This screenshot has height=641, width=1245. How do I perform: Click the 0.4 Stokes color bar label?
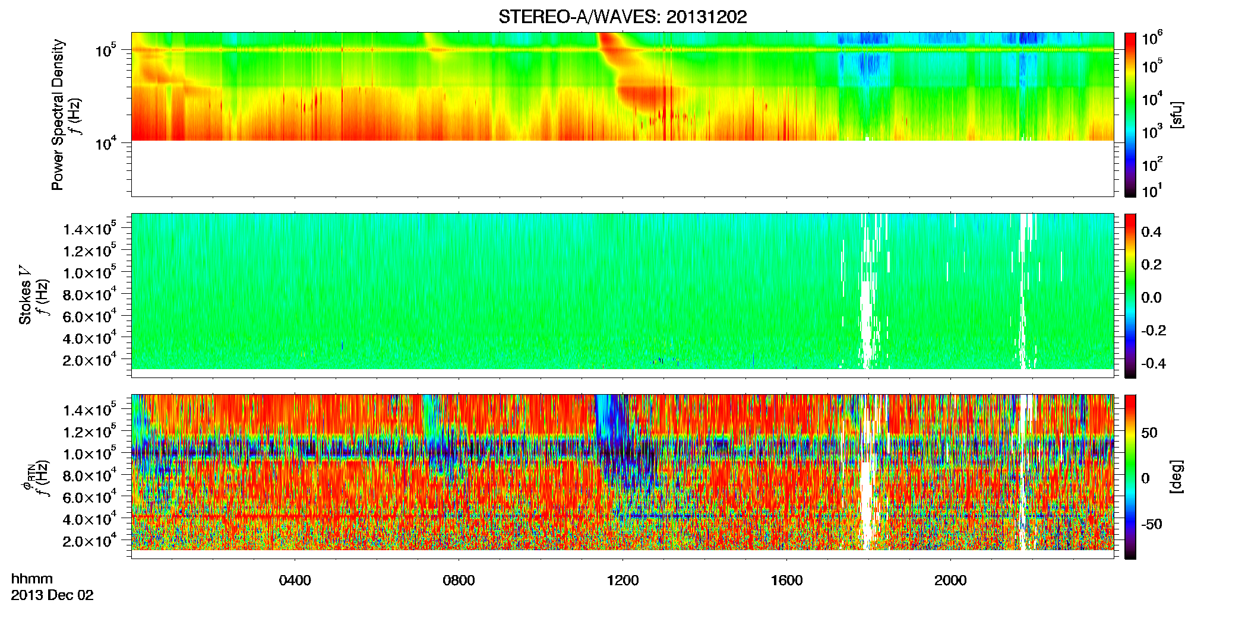(x=1151, y=232)
